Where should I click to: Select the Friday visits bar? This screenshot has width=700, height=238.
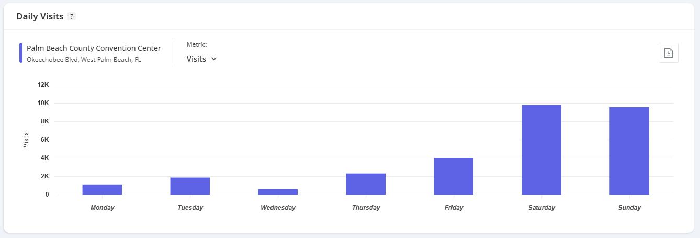click(x=454, y=176)
